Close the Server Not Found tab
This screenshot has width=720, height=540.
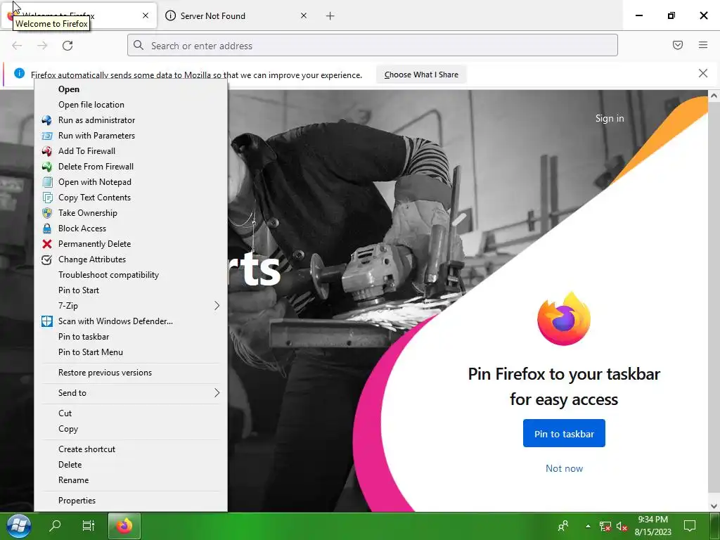(x=304, y=15)
